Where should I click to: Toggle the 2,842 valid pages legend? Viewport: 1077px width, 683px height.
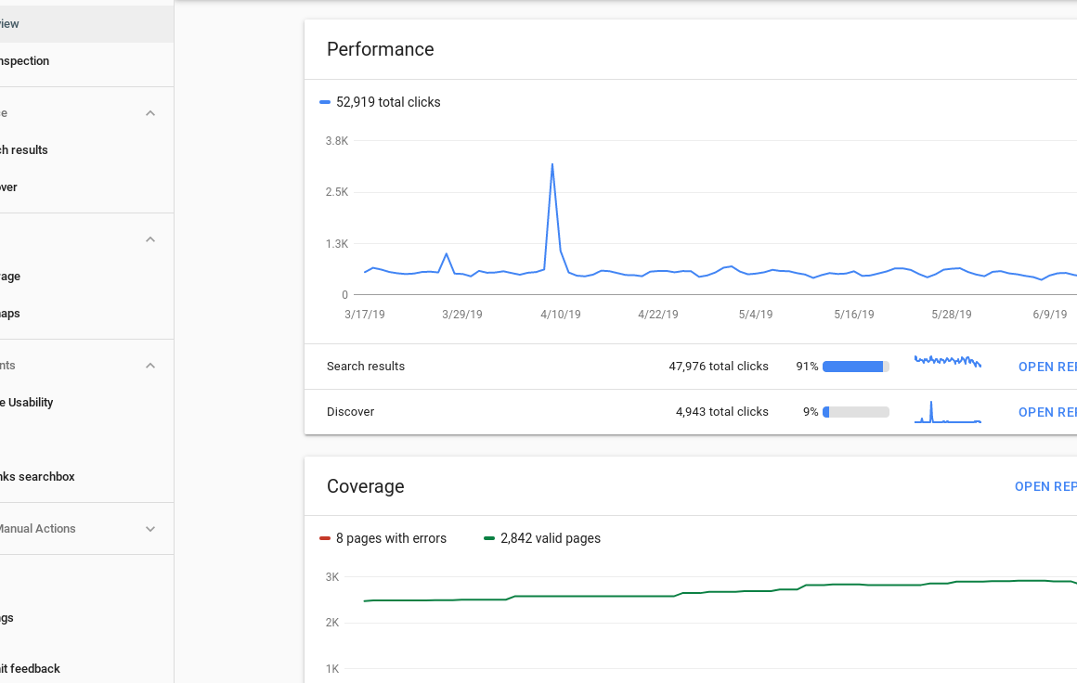tap(542, 538)
